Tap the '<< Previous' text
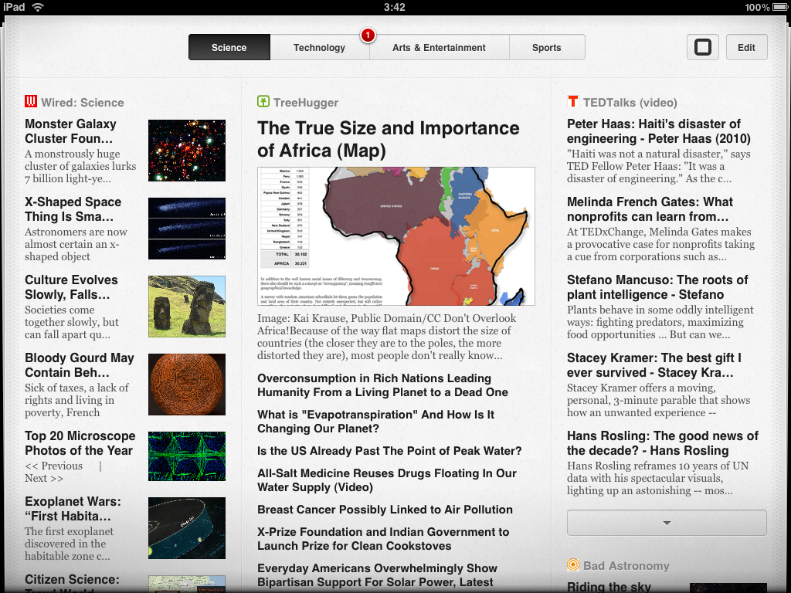 (53, 466)
